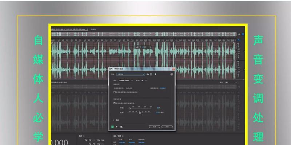Click the pitch shift slider handle
The width and height of the screenshot is (291, 145).
click(x=140, y=113)
